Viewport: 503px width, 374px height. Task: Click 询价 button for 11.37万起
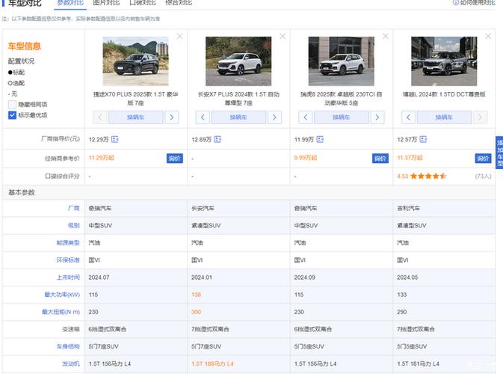(x=483, y=159)
